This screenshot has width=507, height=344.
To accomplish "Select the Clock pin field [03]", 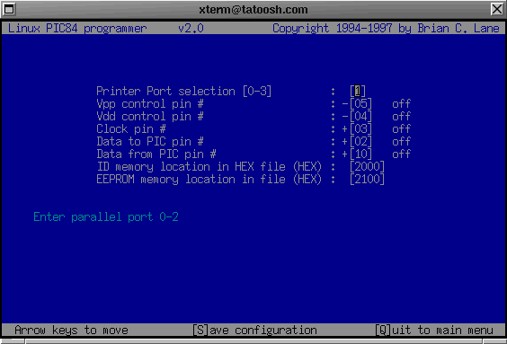I will pos(360,128).
